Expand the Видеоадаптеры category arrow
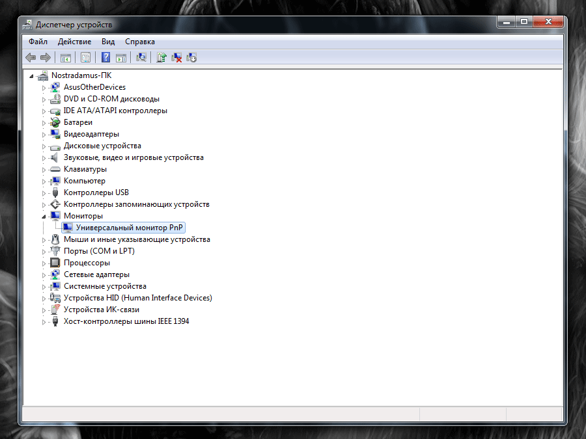 click(44, 134)
